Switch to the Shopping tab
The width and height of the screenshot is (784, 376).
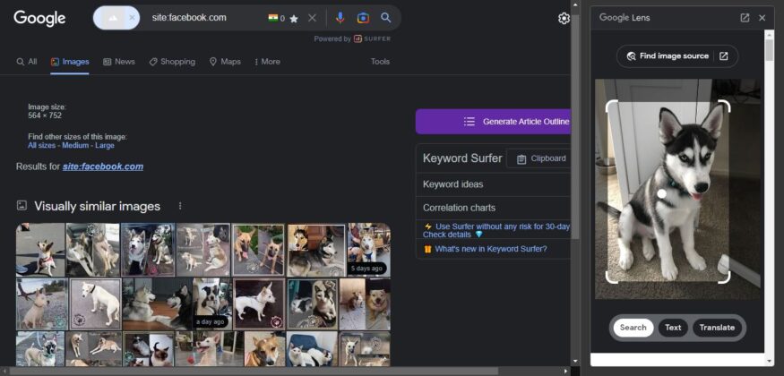[x=172, y=62]
